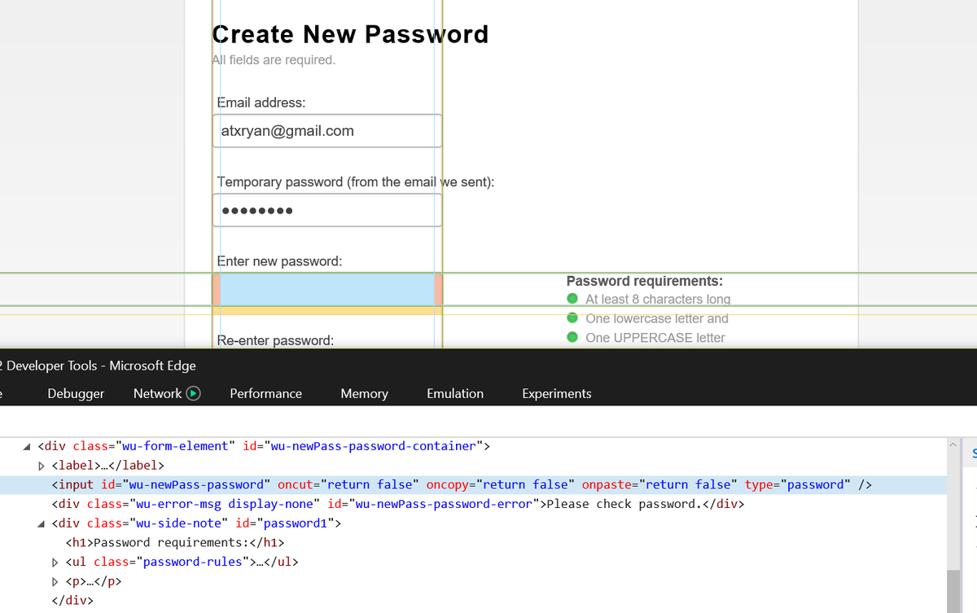The image size is (977, 613).
Task: Expand the label element node
Action: (42, 466)
